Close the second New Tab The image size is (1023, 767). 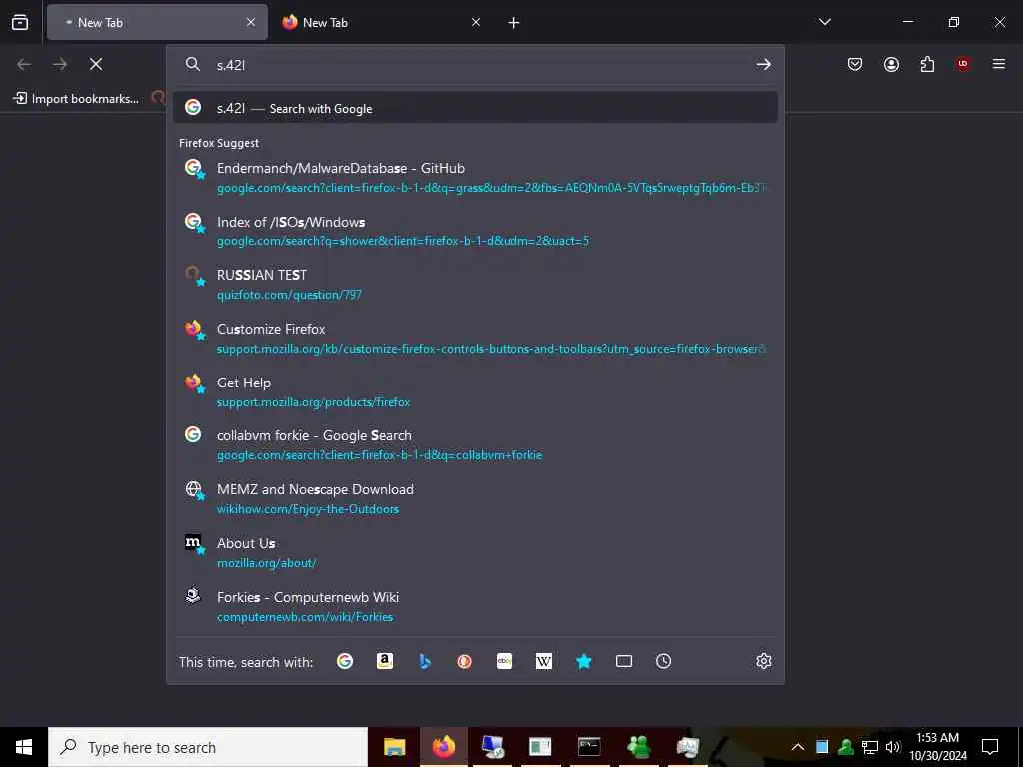(476, 22)
